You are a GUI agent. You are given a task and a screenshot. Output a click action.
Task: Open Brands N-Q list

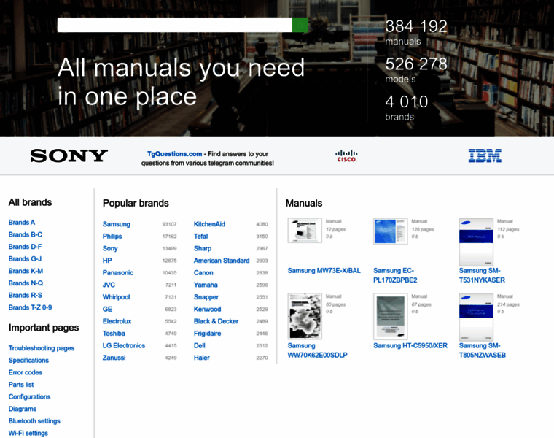[26, 283]
